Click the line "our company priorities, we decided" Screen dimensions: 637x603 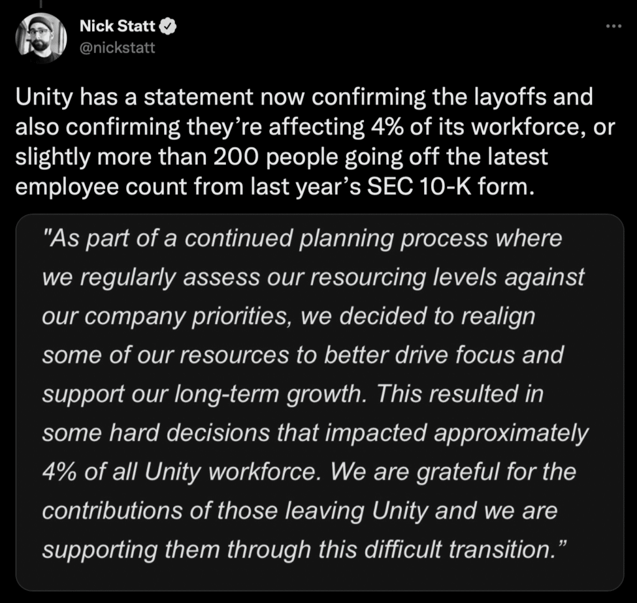289,316
